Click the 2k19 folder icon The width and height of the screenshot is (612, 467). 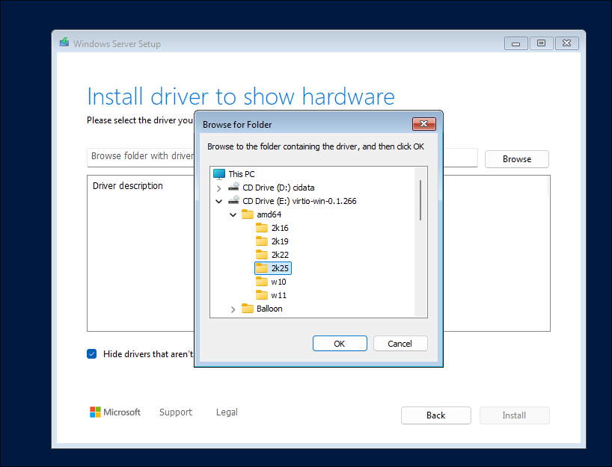pos(262,241)
